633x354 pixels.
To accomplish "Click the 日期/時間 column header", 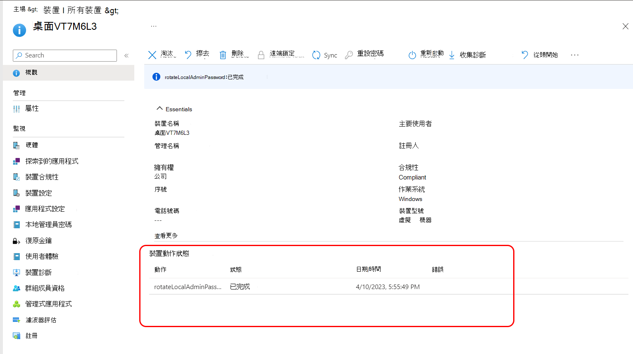I will tap(369, 269).
